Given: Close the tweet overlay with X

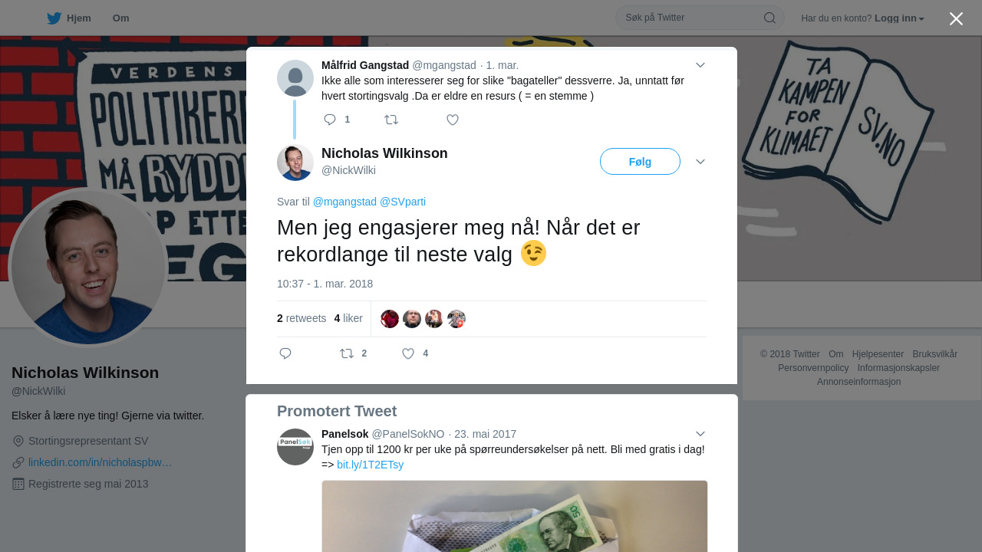Looking at the screenshot, I should point(956,18).
